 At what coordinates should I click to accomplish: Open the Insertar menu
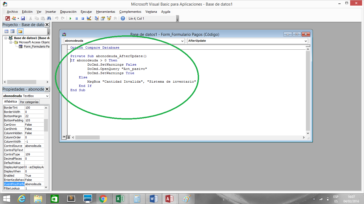coord(51,12)
